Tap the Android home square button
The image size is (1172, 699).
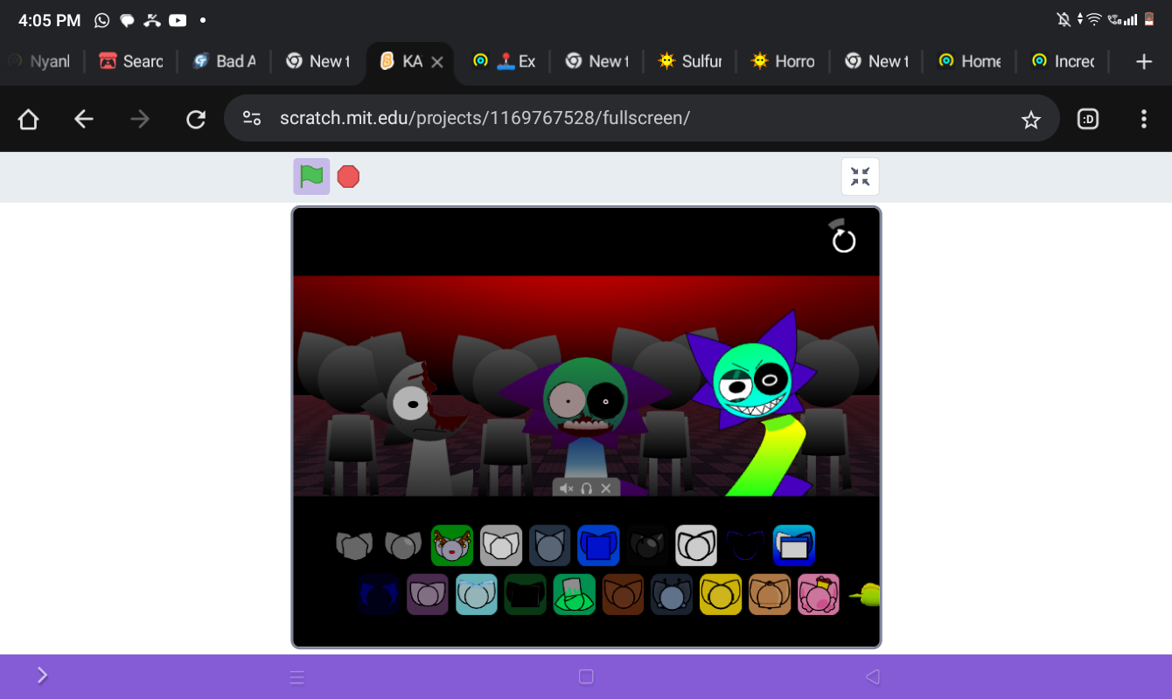tap(586, 676)
